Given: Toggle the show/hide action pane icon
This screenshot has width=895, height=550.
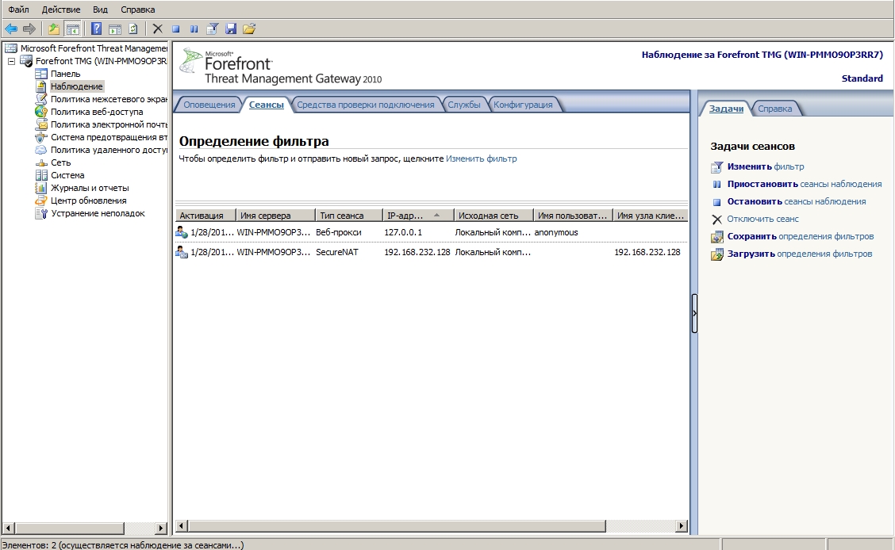Looking at the screenshot, I should 115,29.
